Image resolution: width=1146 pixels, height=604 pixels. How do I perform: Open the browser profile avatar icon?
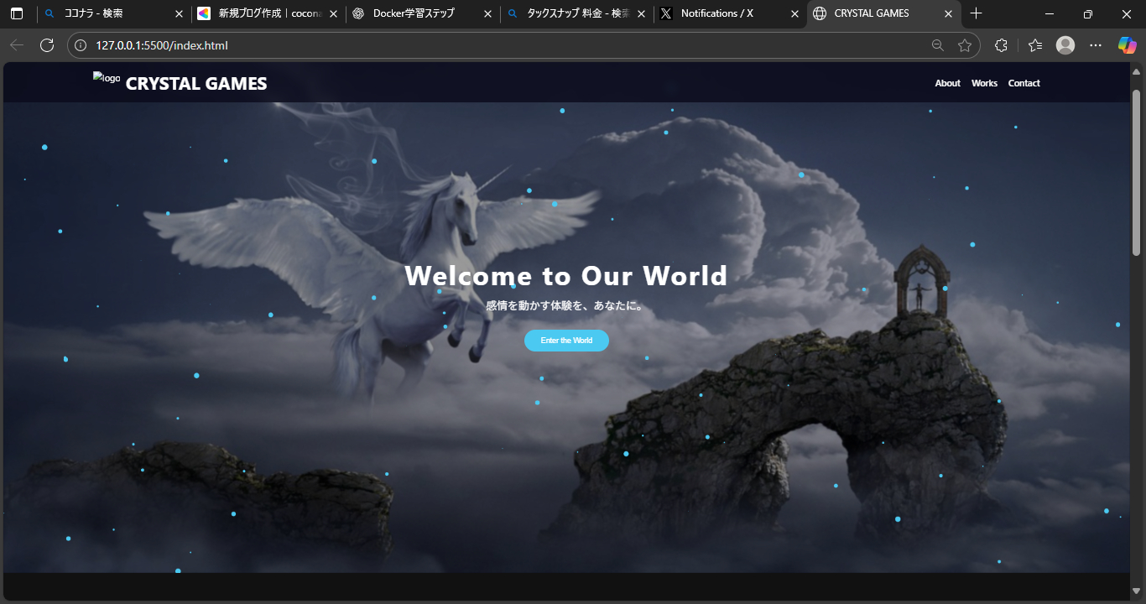click(1065, 45)
